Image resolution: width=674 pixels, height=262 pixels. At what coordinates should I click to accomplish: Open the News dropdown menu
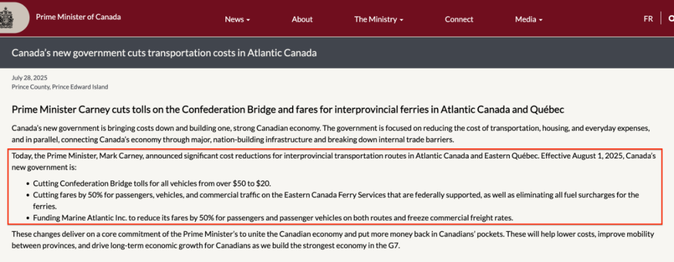(237, 19)
